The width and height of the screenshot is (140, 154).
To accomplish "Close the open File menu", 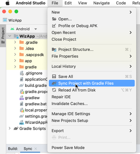I will [55, 3].
